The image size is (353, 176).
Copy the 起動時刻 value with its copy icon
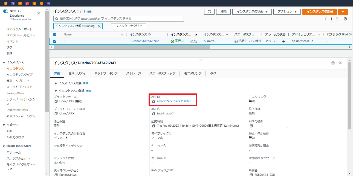[154, 126]
